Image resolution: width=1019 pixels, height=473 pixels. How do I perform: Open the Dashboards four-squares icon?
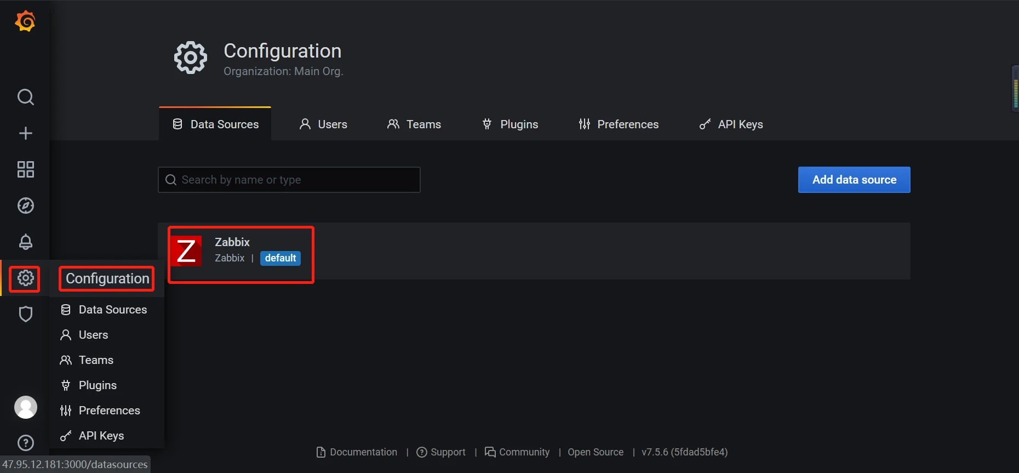pos(26,169)
